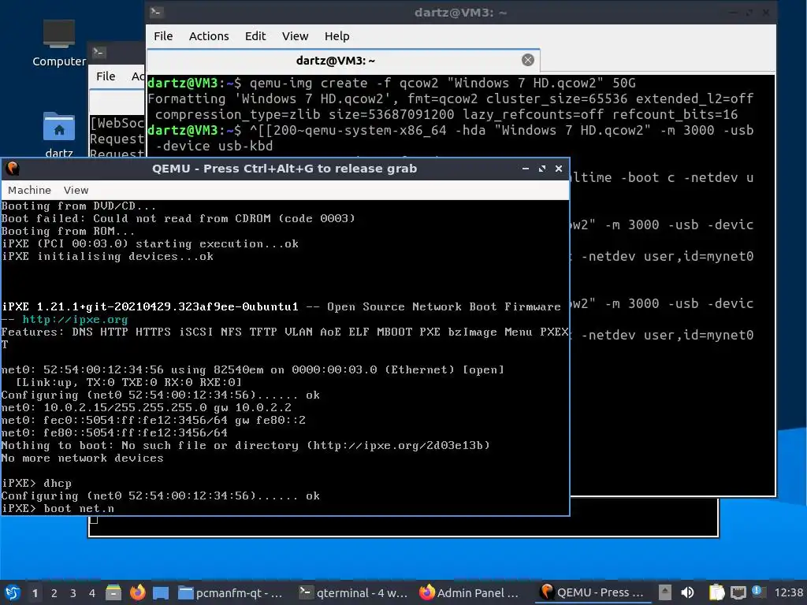This screenshot has width=807, height=605.
Task: Click the 'Formatting Windows 7 HD.qcow2' output line
Action: coord(451,98)
